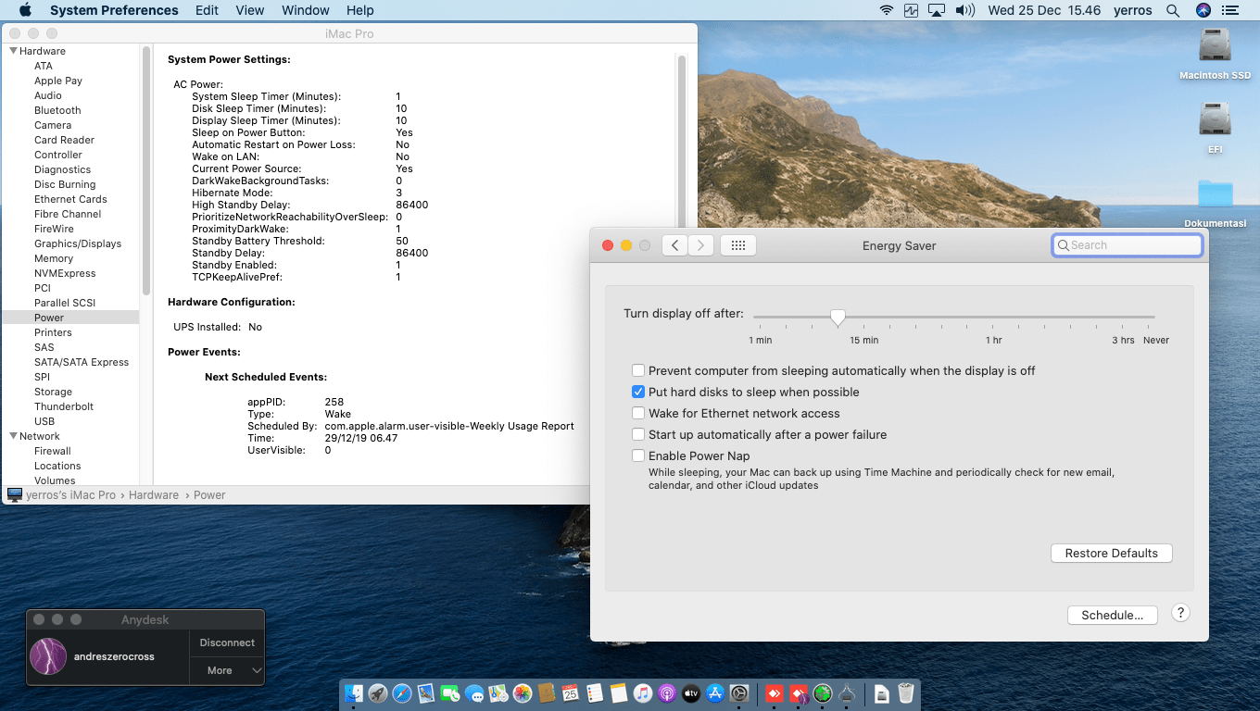
Task: Click the Restore Defaults button
Action: click(x=1112, y=553)
